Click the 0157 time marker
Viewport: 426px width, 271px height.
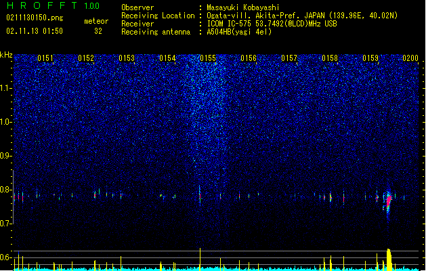pyautogui.click(x=289, y=58)
